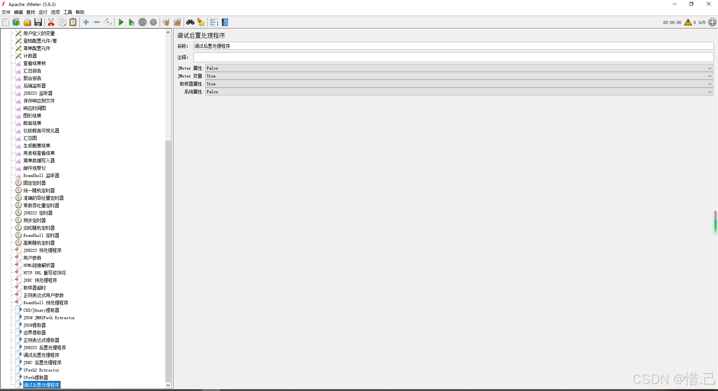Open help with blue question-mark book icon
Image resolution: width=718 pixels, height=391 pixels.
click(x=225, y=22)
